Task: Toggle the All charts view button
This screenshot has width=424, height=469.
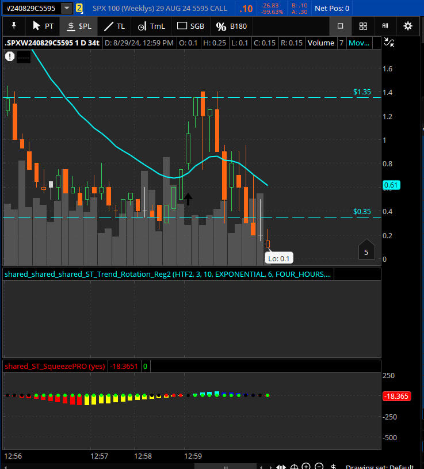Action: click(x=385, y=26)
